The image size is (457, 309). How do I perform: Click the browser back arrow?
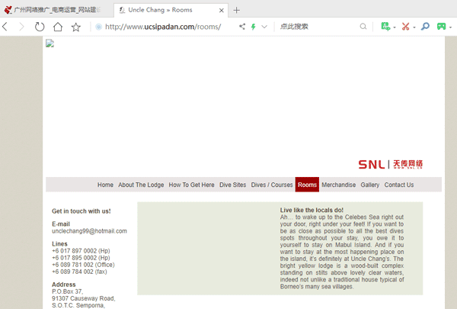coord(5,27)
